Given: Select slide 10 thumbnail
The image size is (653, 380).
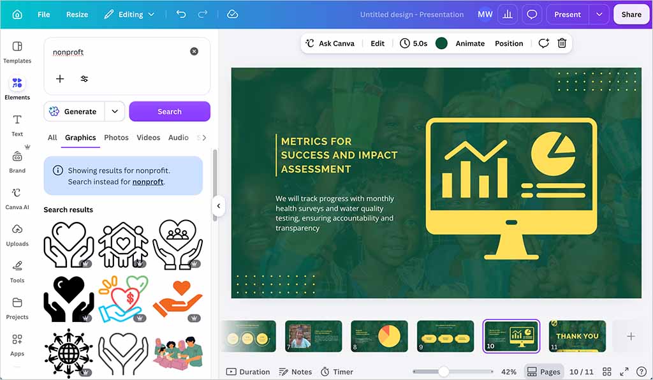Looking at the screenshot, I should click(511, 336).
